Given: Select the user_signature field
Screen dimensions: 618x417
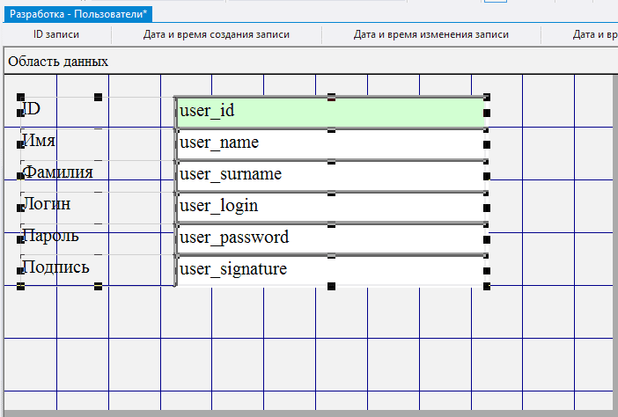Looking at the screenshot, I should (x=330, y=269).
